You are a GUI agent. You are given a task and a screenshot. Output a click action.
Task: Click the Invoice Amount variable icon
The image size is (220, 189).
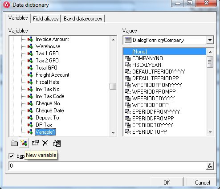pos(30,39)
